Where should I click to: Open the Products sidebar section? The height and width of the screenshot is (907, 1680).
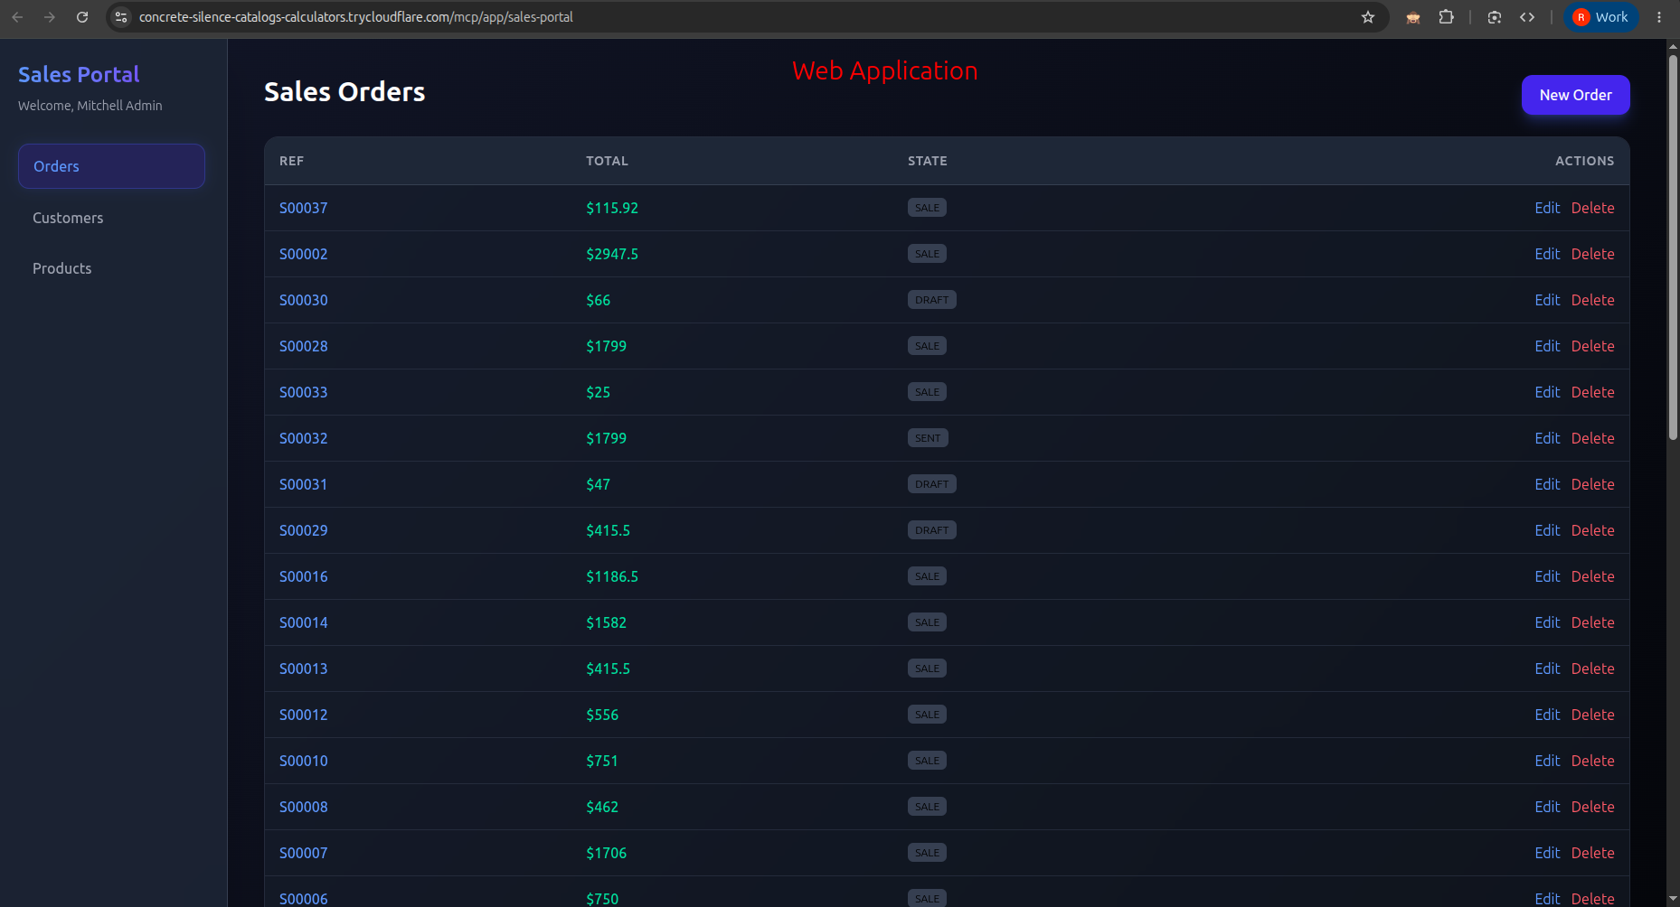[111, 268]
